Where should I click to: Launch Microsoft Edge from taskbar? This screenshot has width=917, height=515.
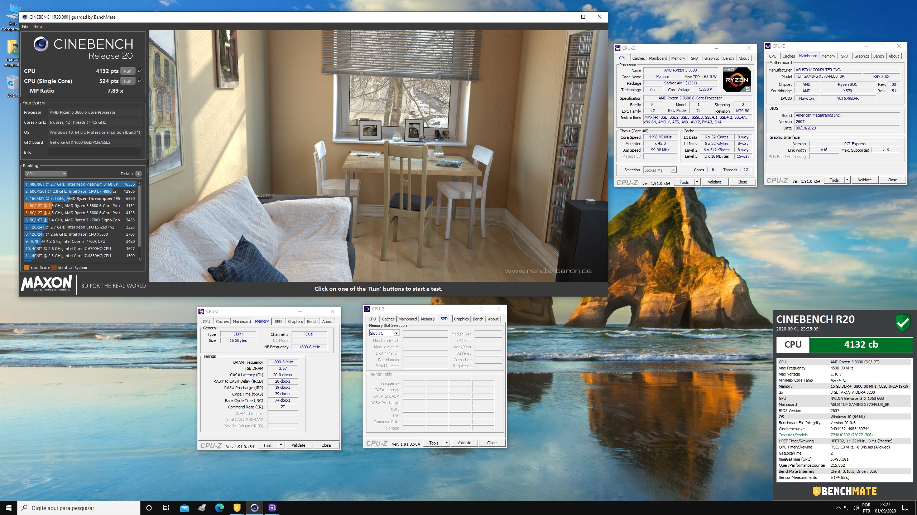(219, 508)
